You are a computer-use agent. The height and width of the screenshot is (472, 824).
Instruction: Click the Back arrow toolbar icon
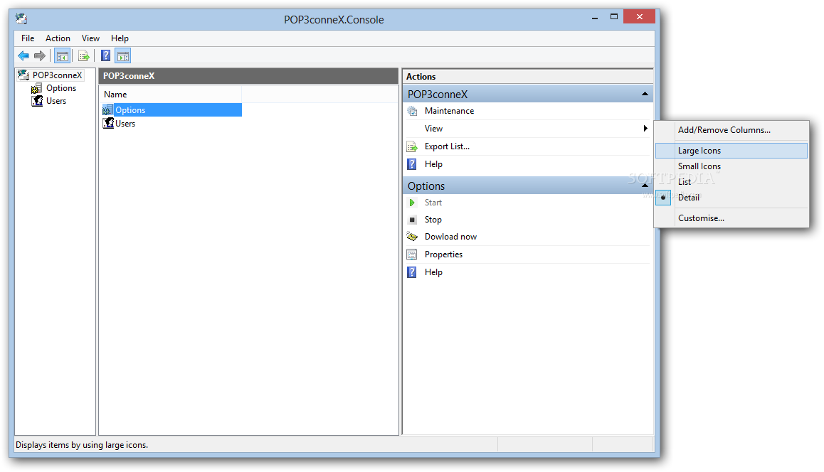(x=23, y=55)
